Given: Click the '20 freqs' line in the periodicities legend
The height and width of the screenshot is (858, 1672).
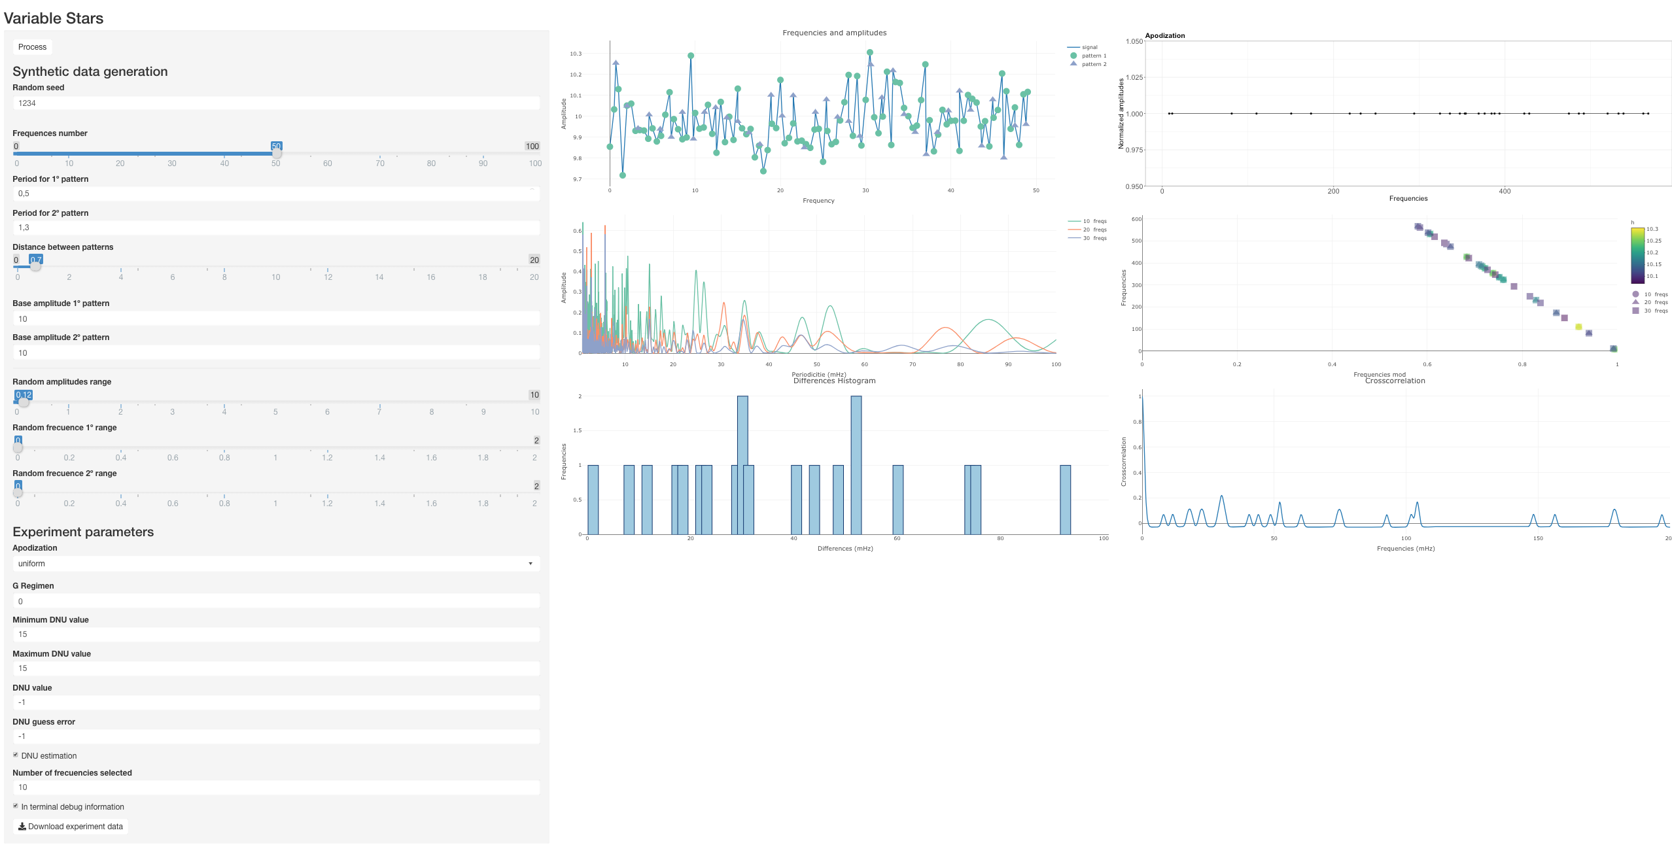Looking at the screenshot, I should pyautogui.click(x=1073, y=230).
